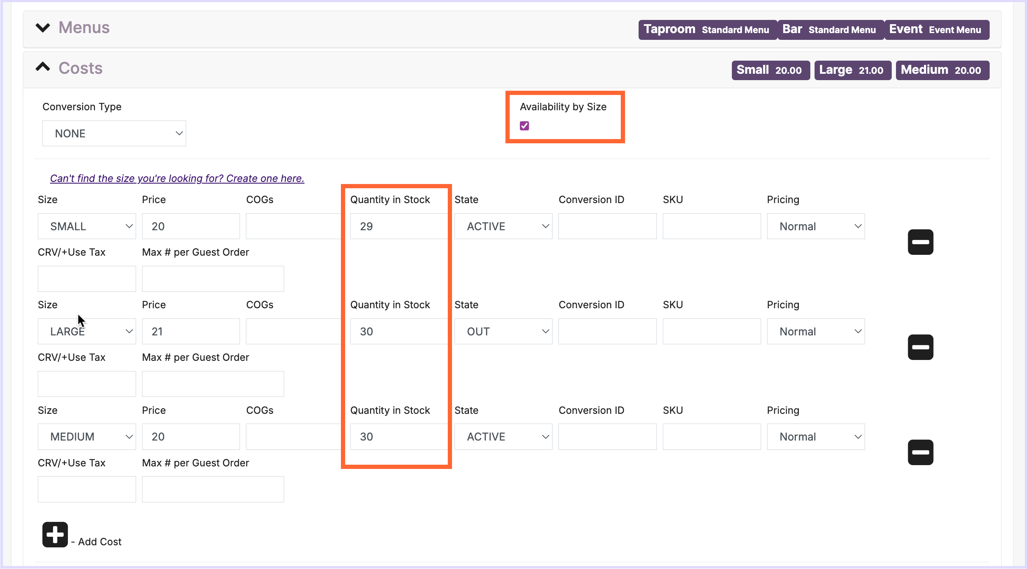Click the SKU field in MEDIUM row

pos(712,437)
